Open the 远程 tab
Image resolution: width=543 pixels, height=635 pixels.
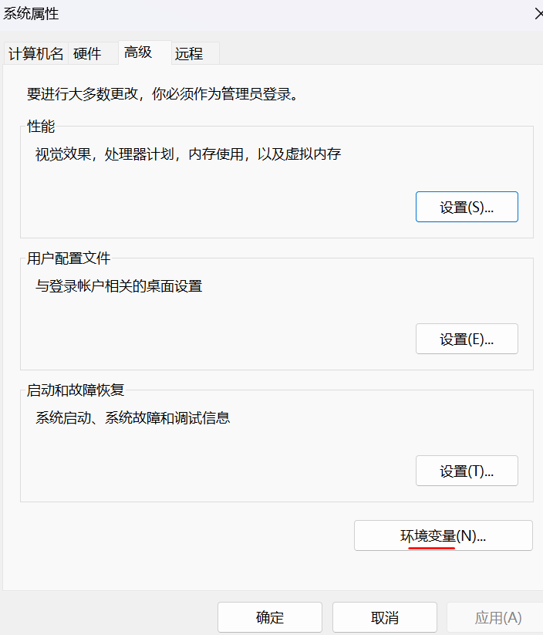(x=195, y=53)
